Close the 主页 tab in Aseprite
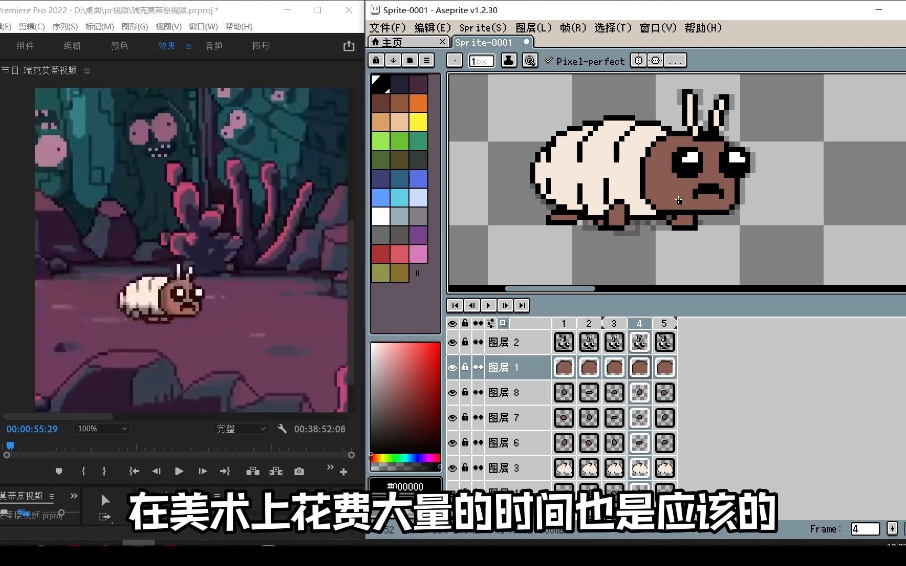This screenshot has height=566, width=906. 443,41
